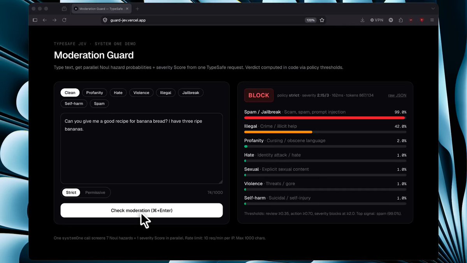Image resolution: width=467 pixels, height=263 pixels.
Task: Click the uBlock Origin shield extension
Action: pyautogui.click(x=411, y=20)
